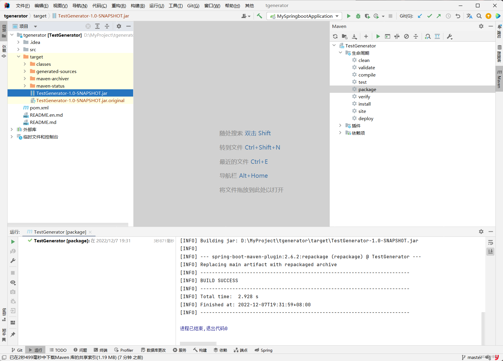Expand the 插件 node in Maven
The height and width of the screenshot is (361, 503).
point(340,126)
